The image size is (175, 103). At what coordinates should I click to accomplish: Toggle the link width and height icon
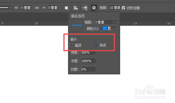tap(37, 8)
